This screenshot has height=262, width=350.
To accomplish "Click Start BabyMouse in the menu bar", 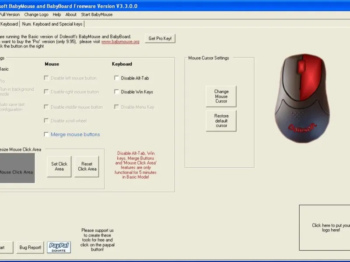I will click(97, 14).
